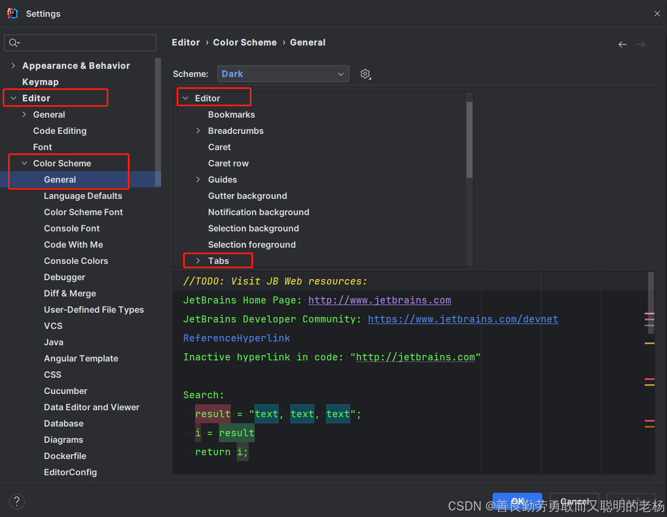This screenshot has height=517, width=667.
Task: Click ReferenceHyperlink text in preview
Action: 237,338
